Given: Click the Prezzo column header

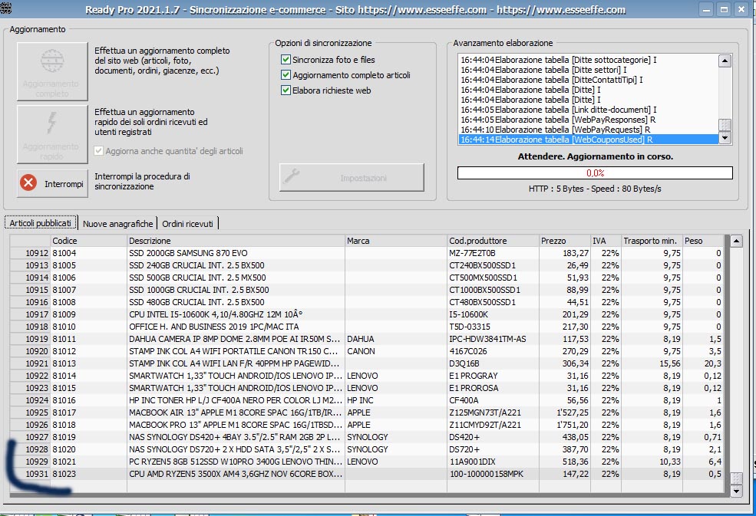Looking at the screenshot, I should click(565, 241).
